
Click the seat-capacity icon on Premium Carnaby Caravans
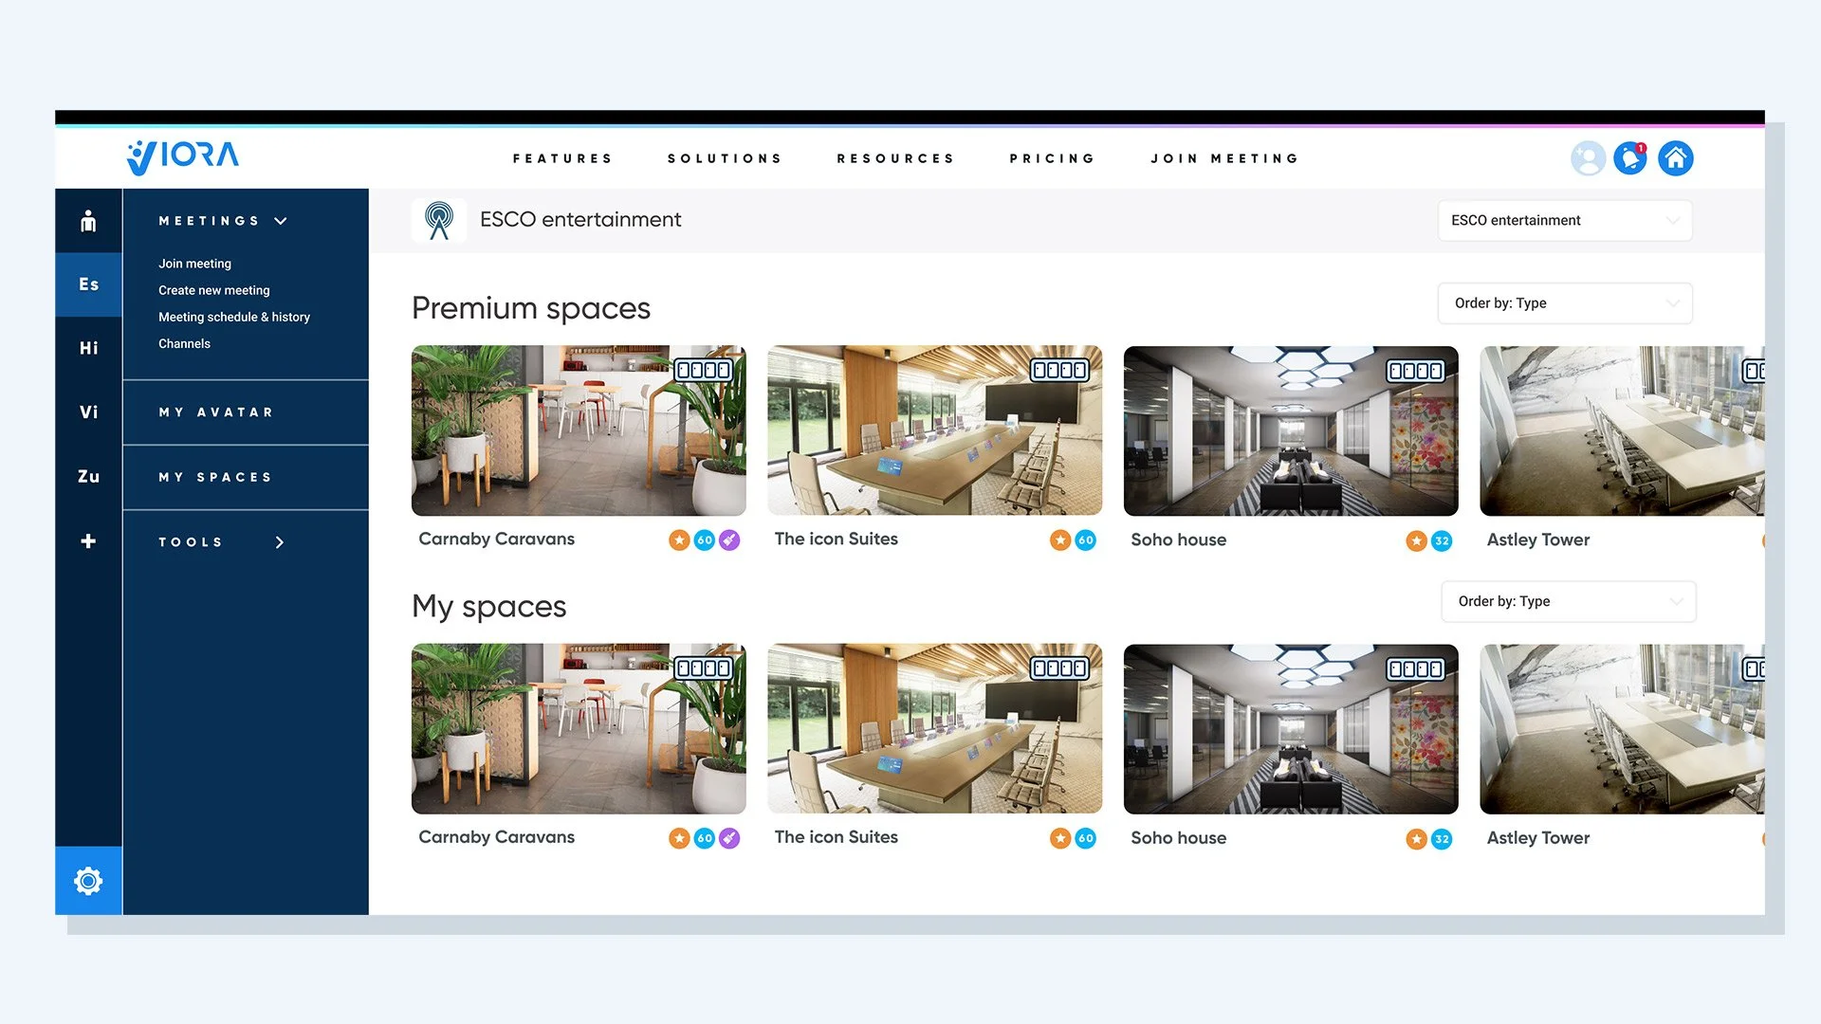click(704, 370)
